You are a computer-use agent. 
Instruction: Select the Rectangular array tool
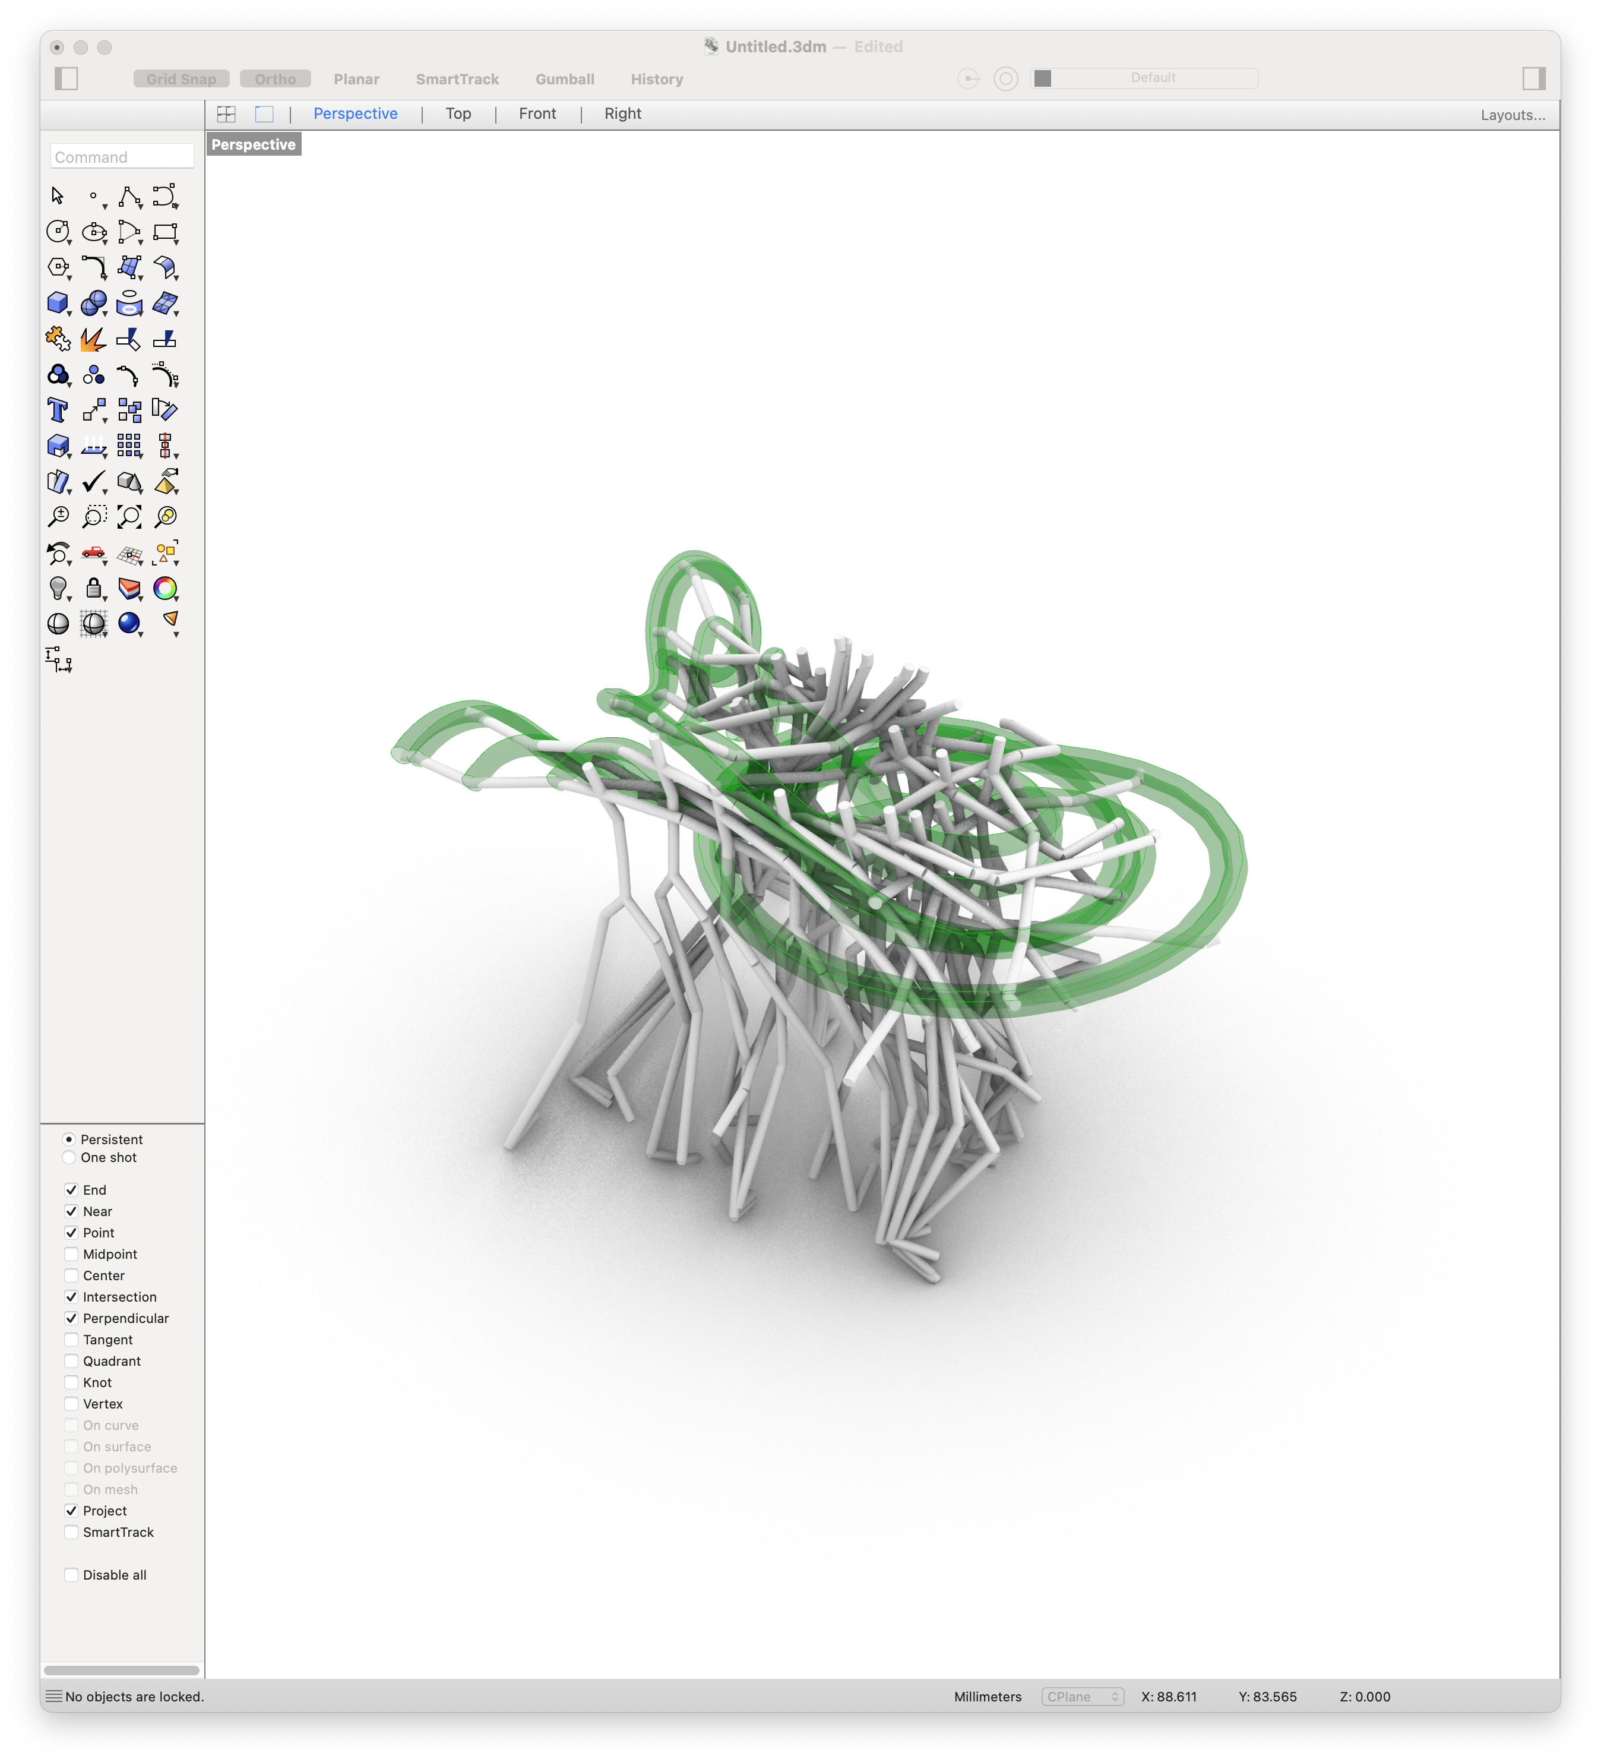pyautogui.click(x=130, y=445)
